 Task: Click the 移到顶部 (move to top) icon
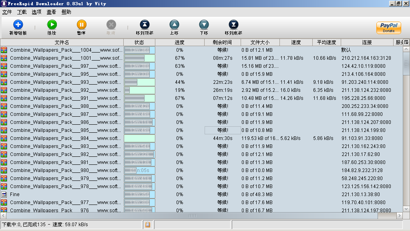[144, 25]
